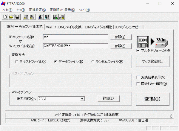Click the Save floppy disk toolbar icon
Viewport: 179px width, 131px height.
17,17
